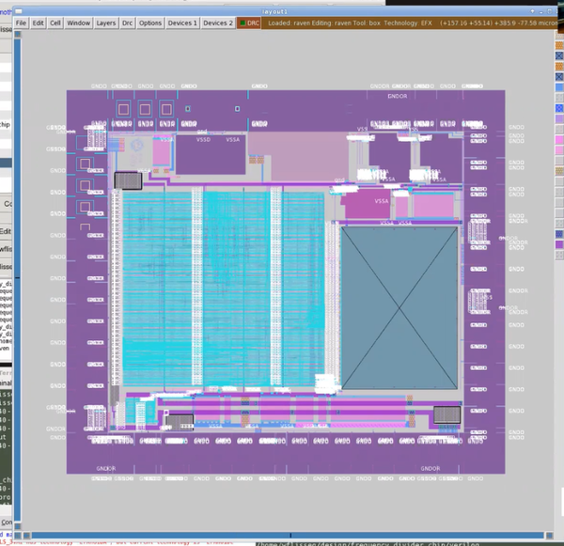The width and height of the screenshot is (564, 546).
Task: Click the GNDOR label in top-right purple ring
Action: (x=398, y=96)
